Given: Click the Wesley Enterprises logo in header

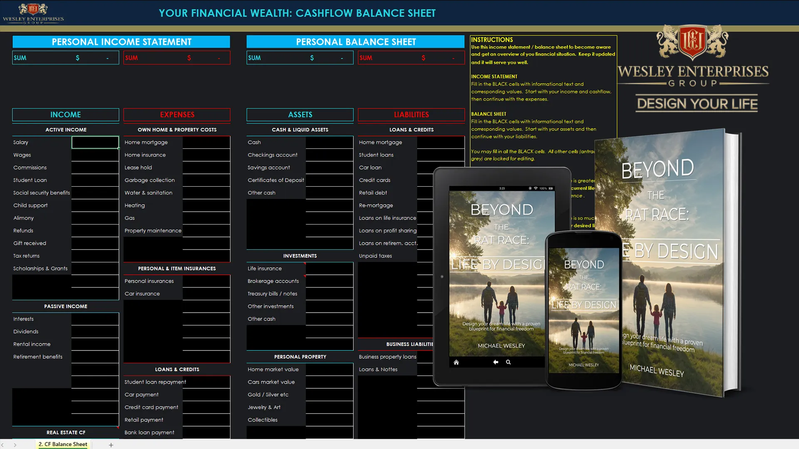Looking at the screenshot, I should pos(33,13).
